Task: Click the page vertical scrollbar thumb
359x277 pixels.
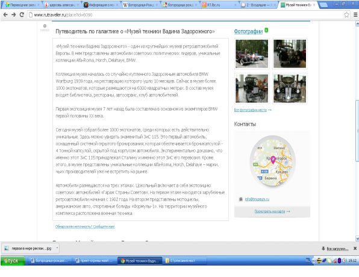Action: point(357,131)
